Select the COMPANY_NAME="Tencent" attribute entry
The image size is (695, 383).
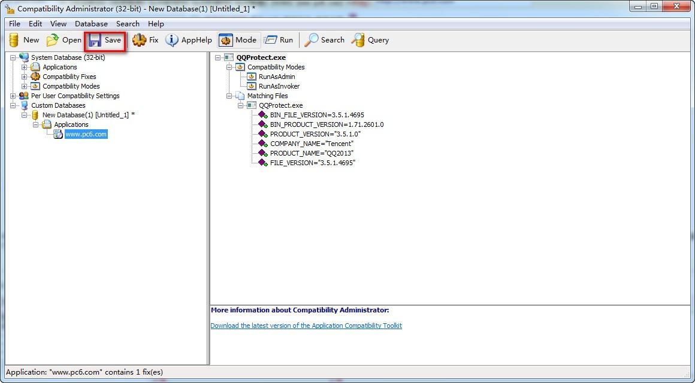point(312,144)
